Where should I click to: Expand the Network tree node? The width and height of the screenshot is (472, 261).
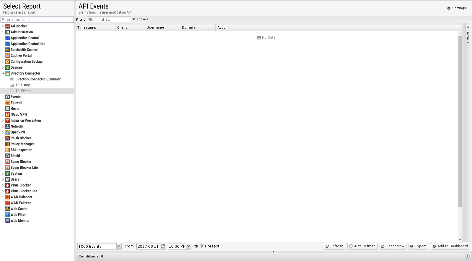pos(3,126)
